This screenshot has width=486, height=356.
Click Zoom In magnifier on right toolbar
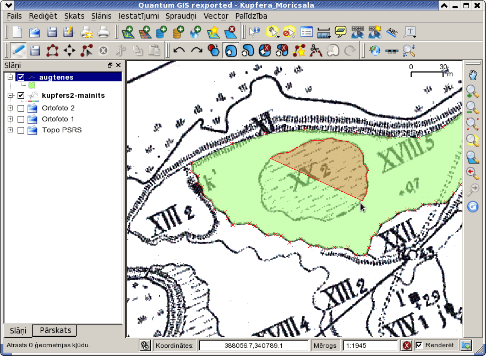point(473,92)
